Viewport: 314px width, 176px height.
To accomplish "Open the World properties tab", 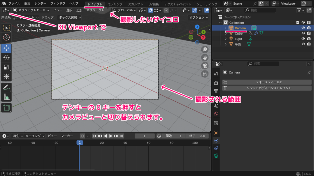I will [216, 114].
